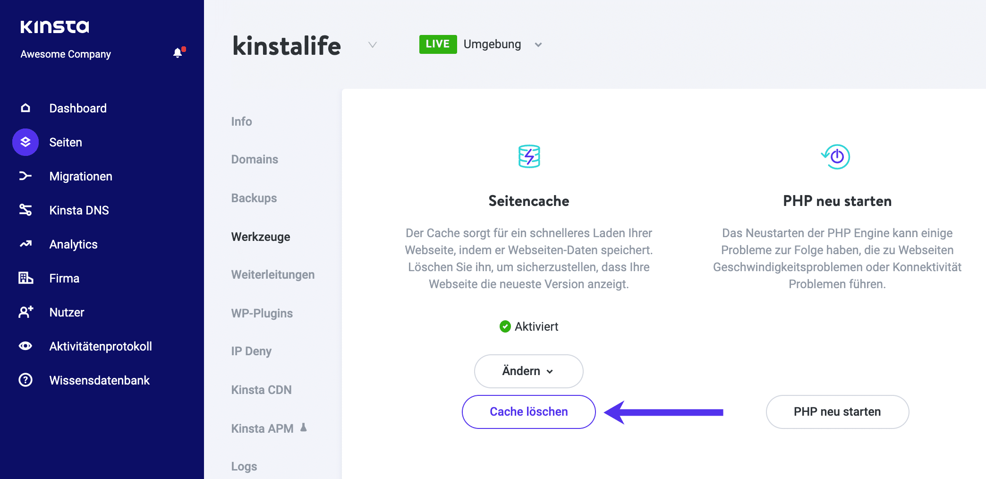This screenshot has width=986, height=479.
Task: Open the Weiterleitungen tab
Action: (273, 274)
